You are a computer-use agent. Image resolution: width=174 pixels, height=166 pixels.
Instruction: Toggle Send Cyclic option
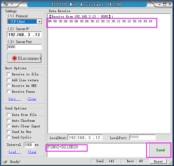(x=9, y=137)
